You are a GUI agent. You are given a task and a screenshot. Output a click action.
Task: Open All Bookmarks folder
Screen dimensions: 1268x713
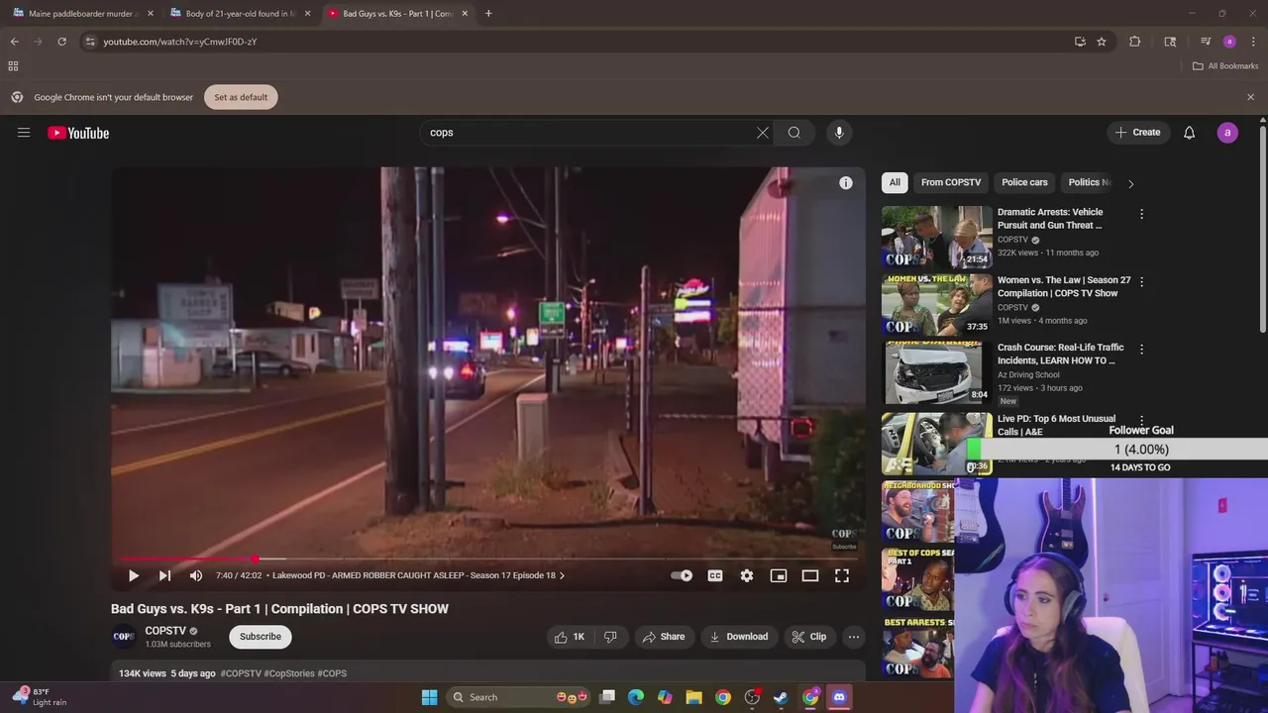point(1225,66)
